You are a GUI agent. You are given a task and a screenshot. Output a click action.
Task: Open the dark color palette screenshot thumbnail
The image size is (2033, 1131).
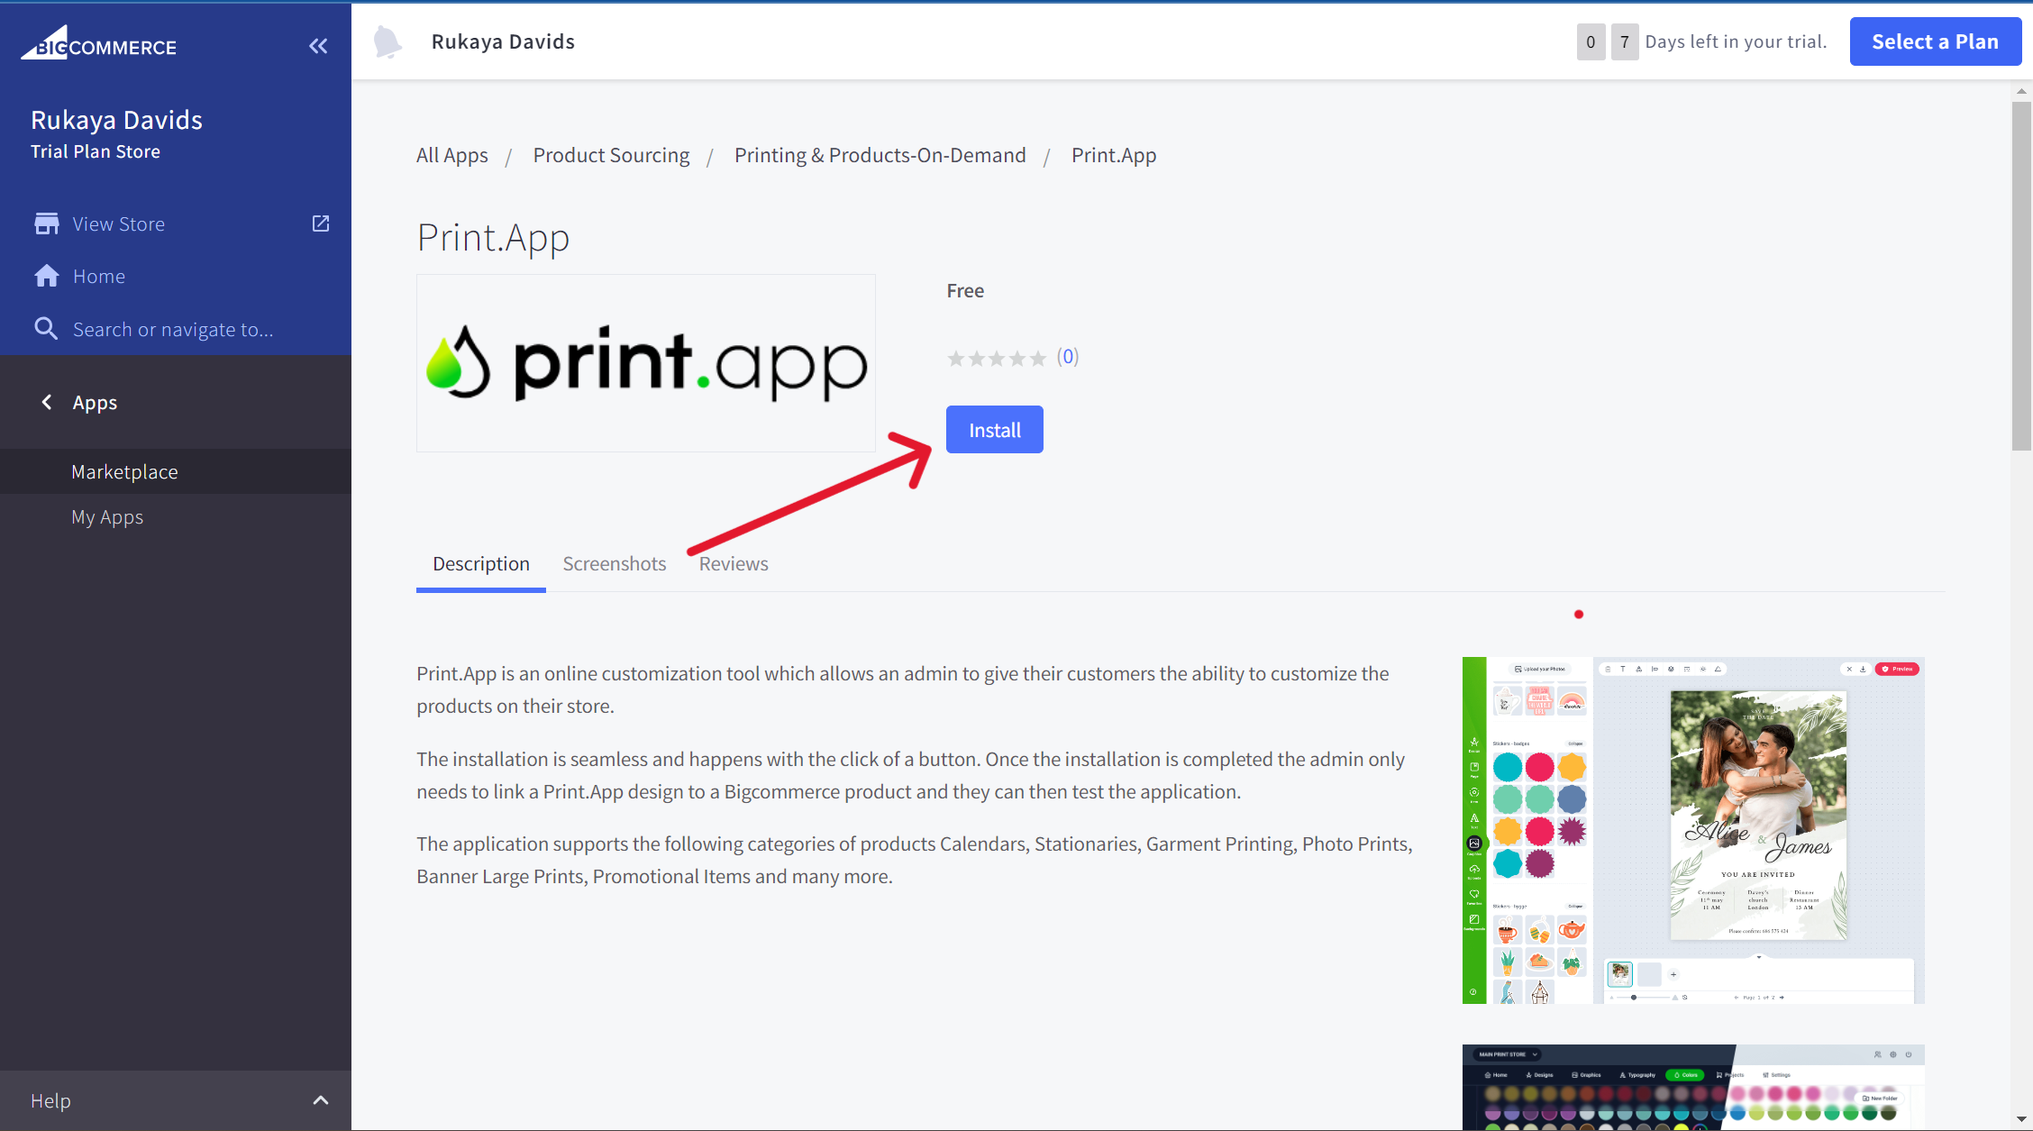[x=1692, y=1087]
